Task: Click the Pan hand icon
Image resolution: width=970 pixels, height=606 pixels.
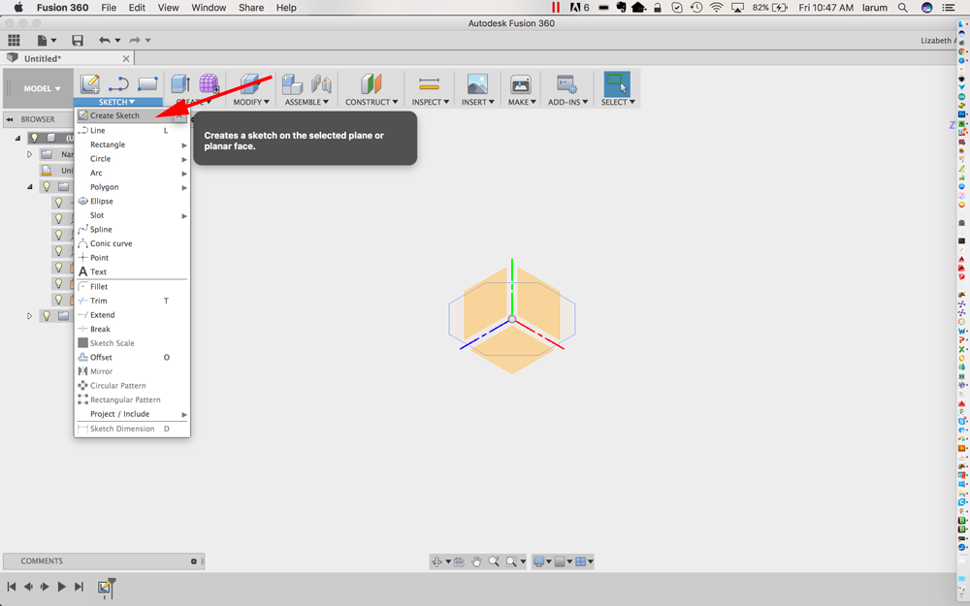Action: pyautogui.click(x=476, y=561)
